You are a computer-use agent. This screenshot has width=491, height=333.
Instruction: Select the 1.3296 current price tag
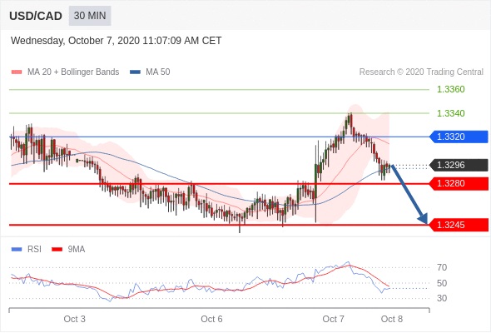pyautogui.click(x=459, y=165)
